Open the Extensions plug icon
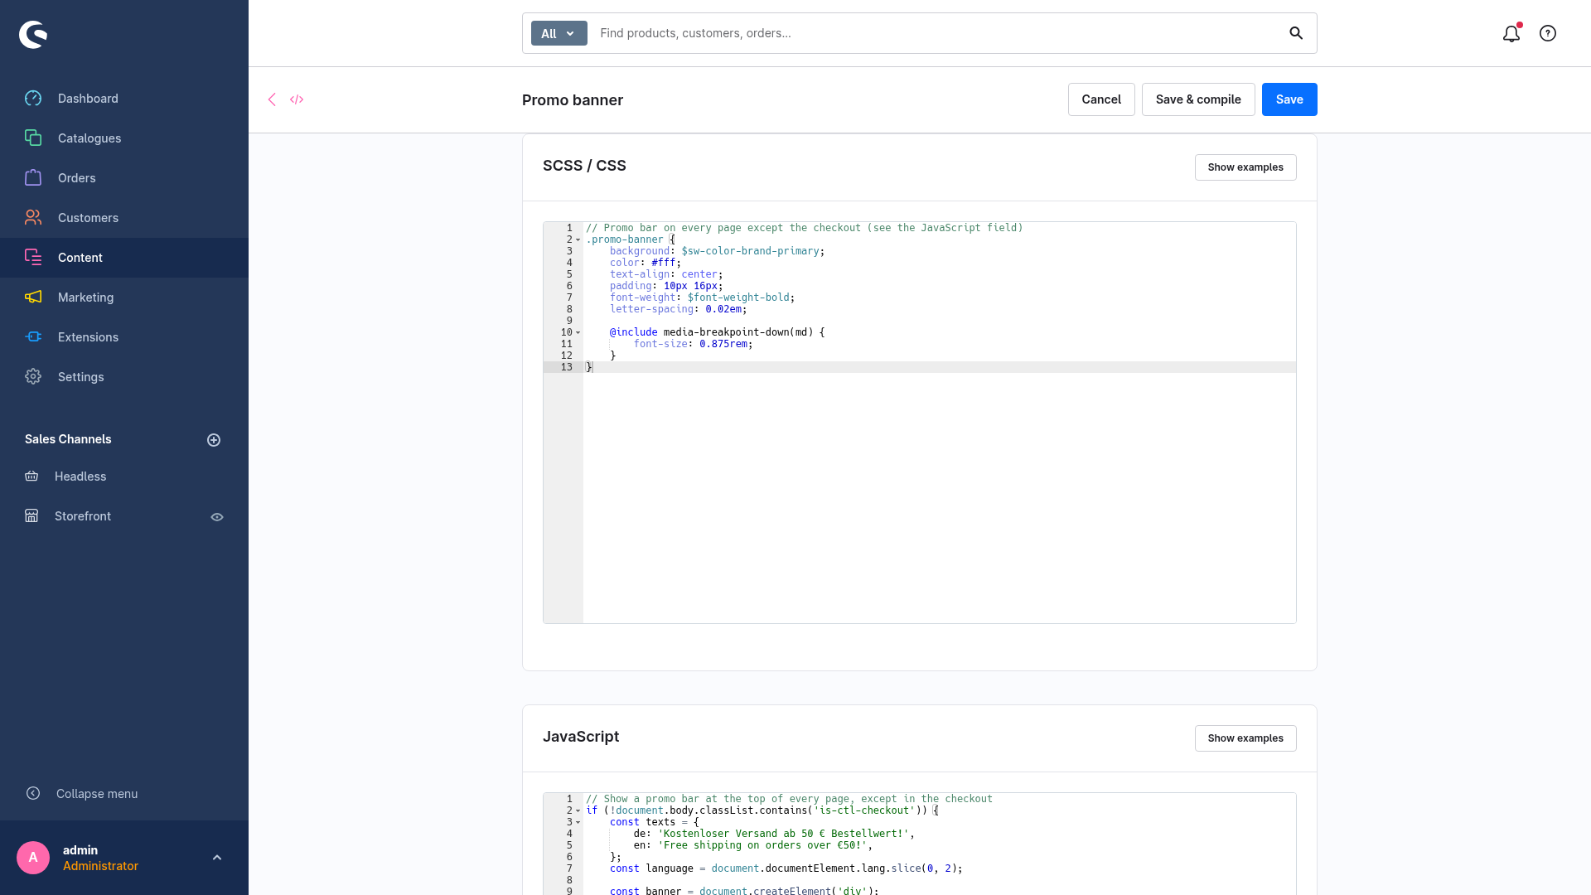The width and height of the screenshot is (1591, 895). [33, 337]
